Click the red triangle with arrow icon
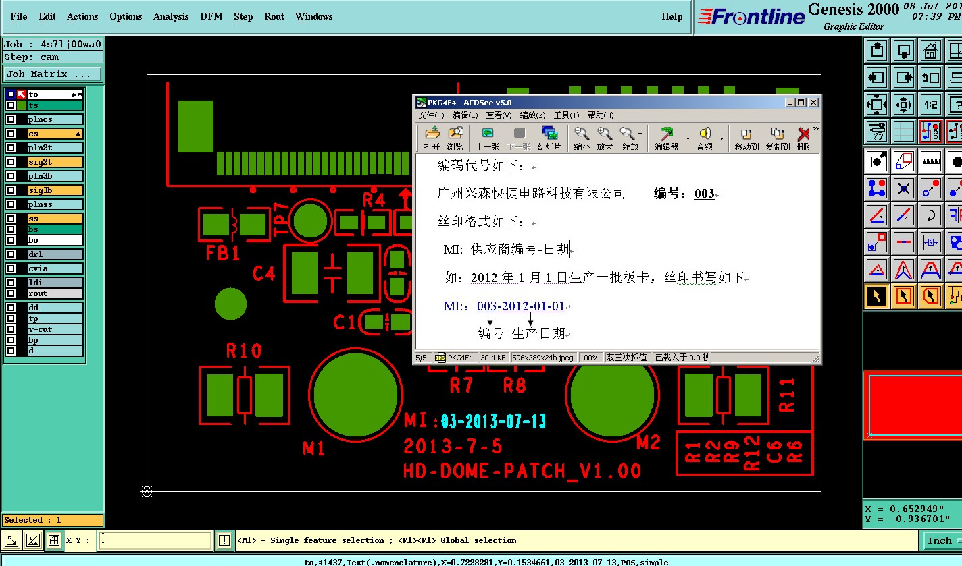 877,269
